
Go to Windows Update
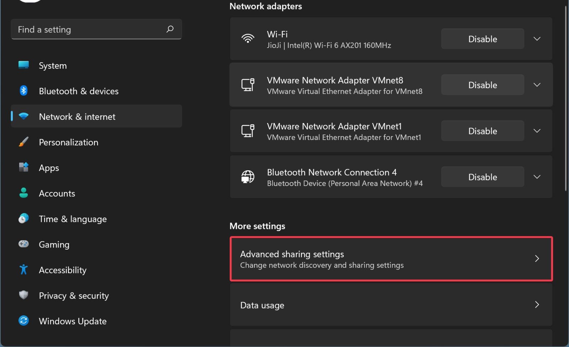96,321
